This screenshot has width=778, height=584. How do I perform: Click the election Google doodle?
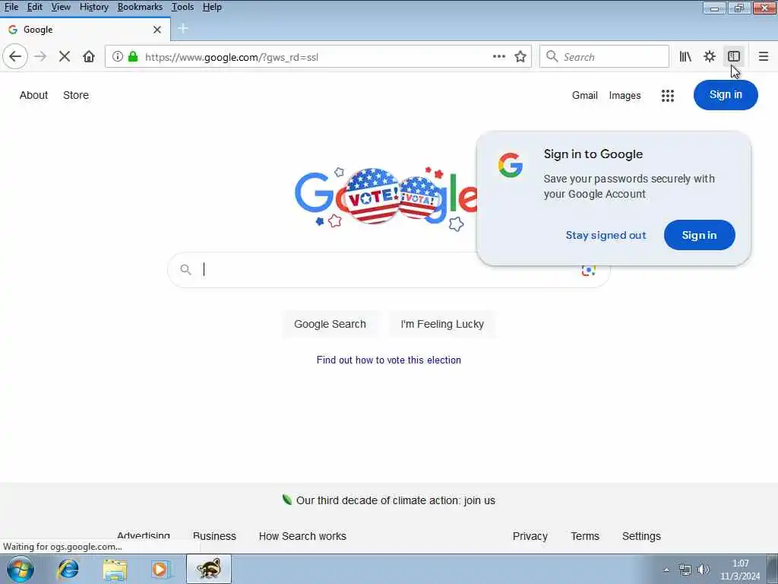(x=386, y=198)
